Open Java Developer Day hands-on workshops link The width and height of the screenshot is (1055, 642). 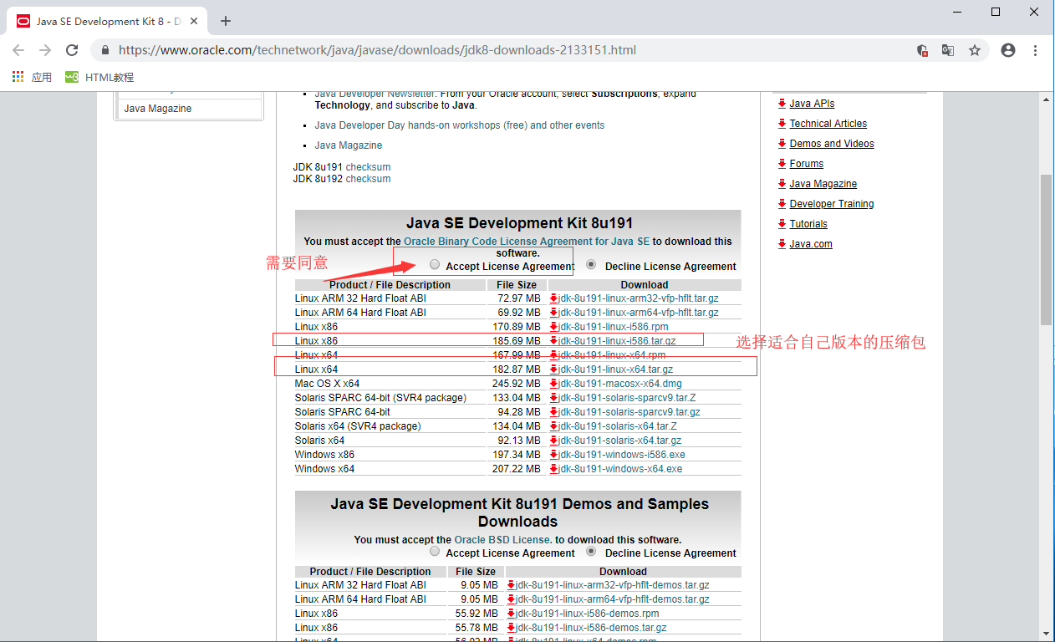point(460,125)
